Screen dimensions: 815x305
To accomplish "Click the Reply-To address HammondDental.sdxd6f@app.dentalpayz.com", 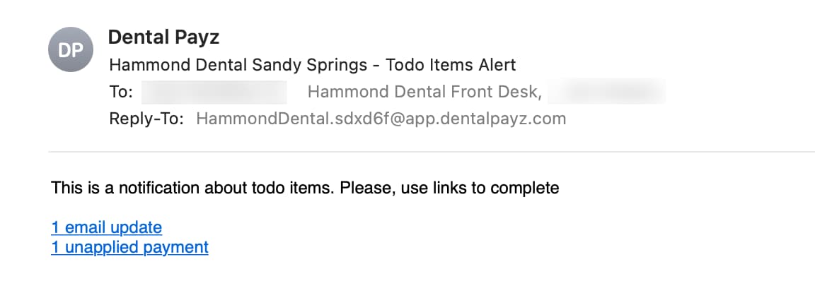I will pyautogui.click(x=381, y=119).
